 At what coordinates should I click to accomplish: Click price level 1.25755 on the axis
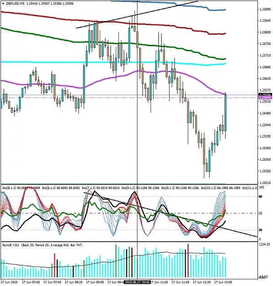(265, 44)
